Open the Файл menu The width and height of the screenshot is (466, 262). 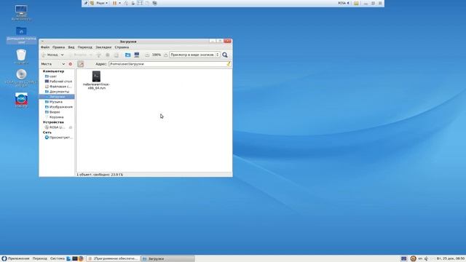[45, 47]
